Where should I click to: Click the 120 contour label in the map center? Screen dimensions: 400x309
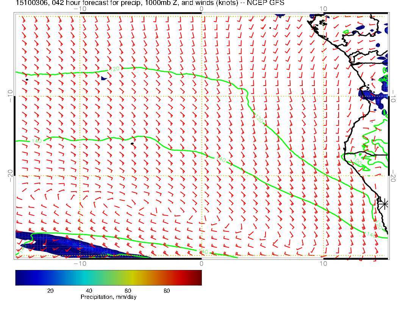click(x=258, y=119)
